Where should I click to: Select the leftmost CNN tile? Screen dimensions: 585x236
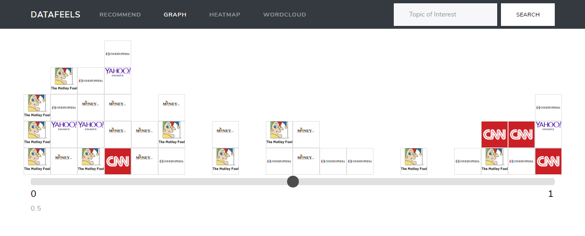(118, 161)
